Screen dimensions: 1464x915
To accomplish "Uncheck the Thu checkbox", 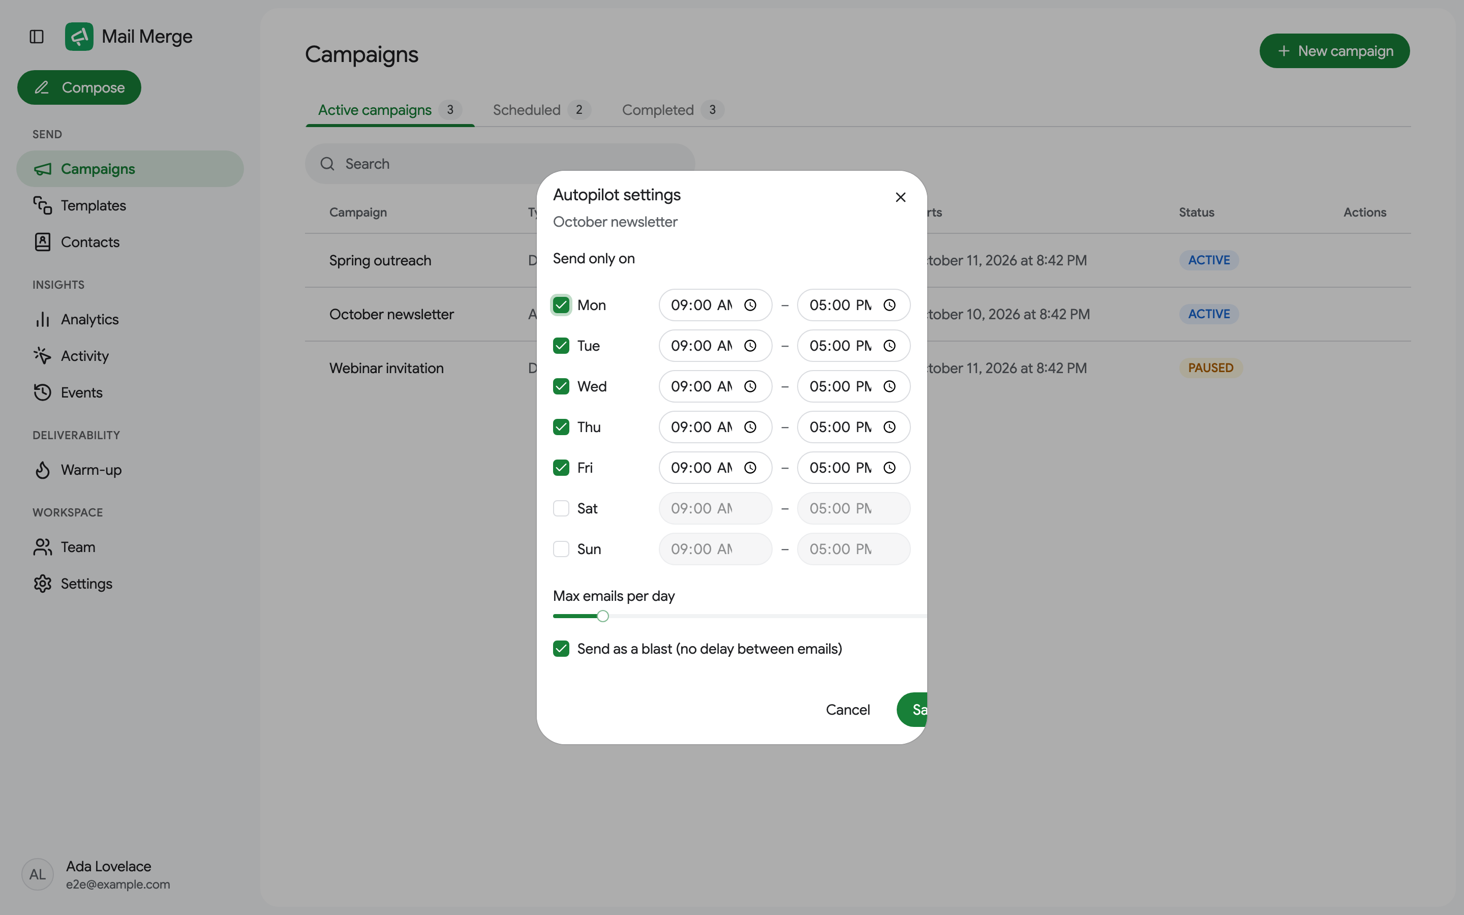I will point(561,426).
